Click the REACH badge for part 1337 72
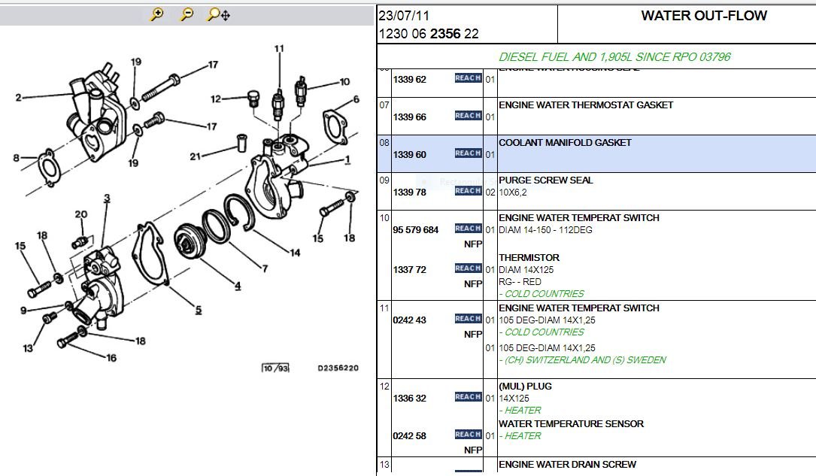 tap(468, 268)
